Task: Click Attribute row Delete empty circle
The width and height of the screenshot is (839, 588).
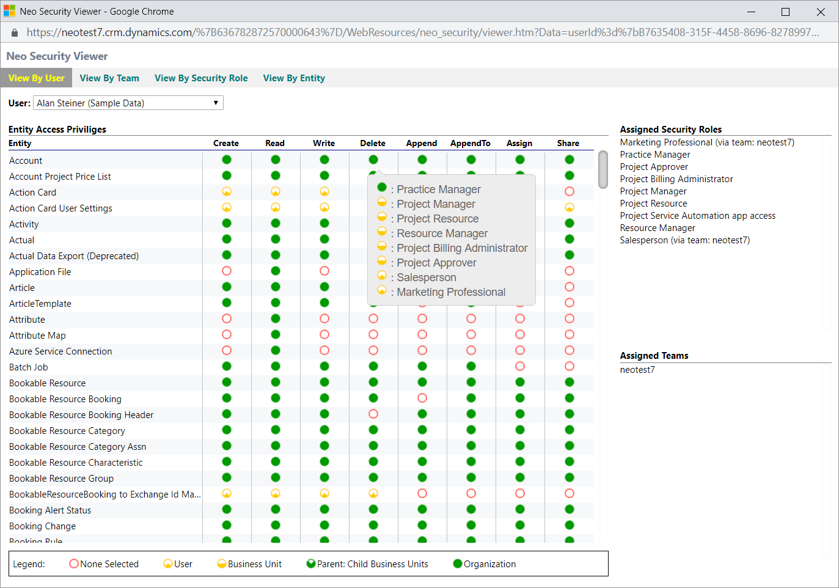Action: (373, 318)
